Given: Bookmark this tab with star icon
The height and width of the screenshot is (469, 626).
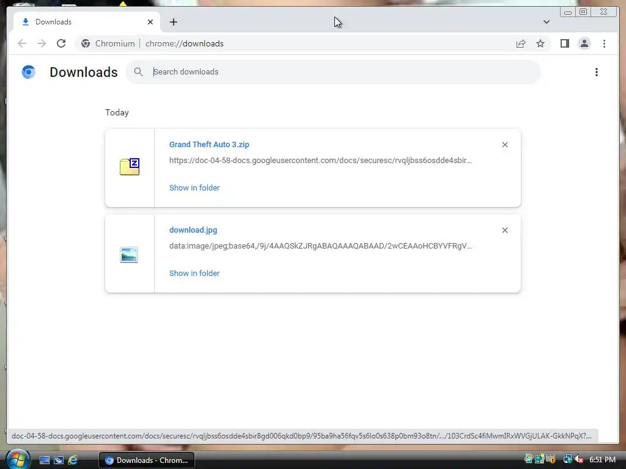Looking at the screenshot, I should 540,43.
